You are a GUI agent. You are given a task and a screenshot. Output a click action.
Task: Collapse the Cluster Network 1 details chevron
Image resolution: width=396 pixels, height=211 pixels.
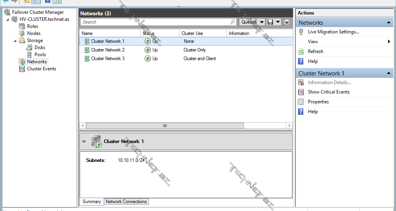pyautogui.click(x=84, y=141)
